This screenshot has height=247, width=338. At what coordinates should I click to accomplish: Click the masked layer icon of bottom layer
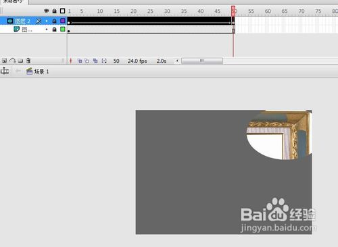[16, 29]
